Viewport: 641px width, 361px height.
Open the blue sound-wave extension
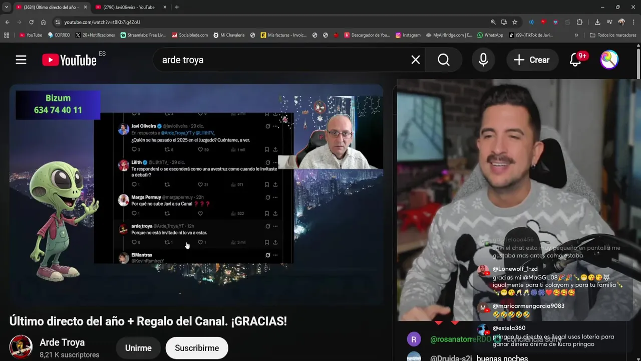[531, 22]
